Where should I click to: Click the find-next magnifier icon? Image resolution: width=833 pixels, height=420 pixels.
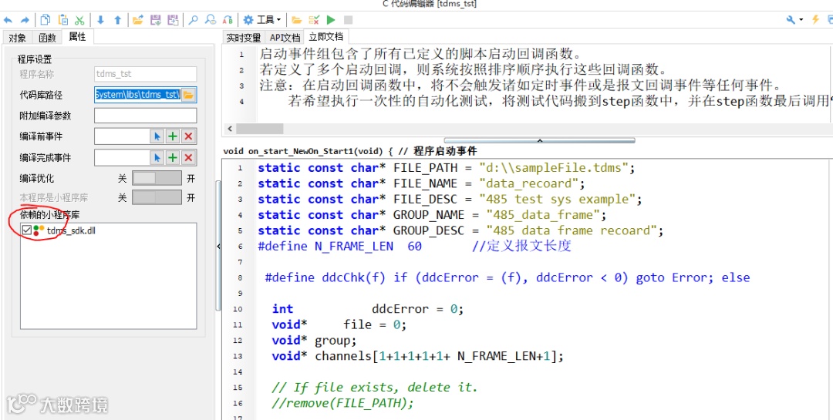211,20
